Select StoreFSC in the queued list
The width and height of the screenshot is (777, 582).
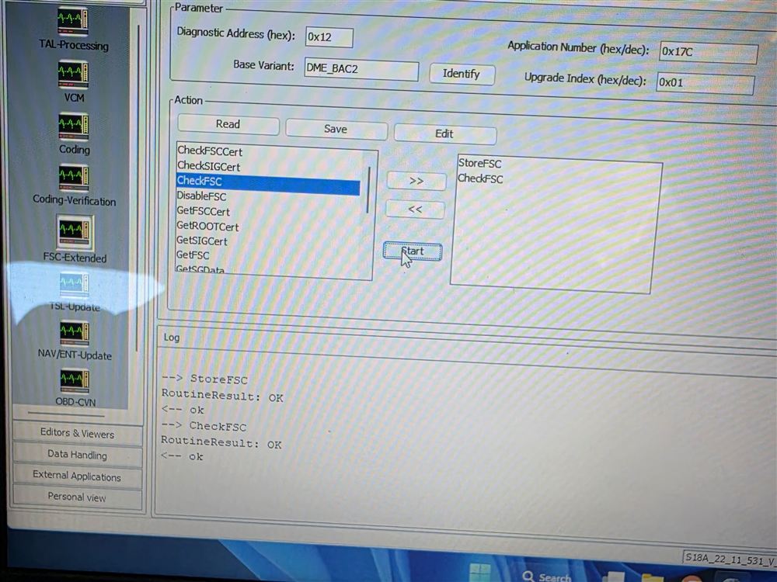tap(479, 164)
